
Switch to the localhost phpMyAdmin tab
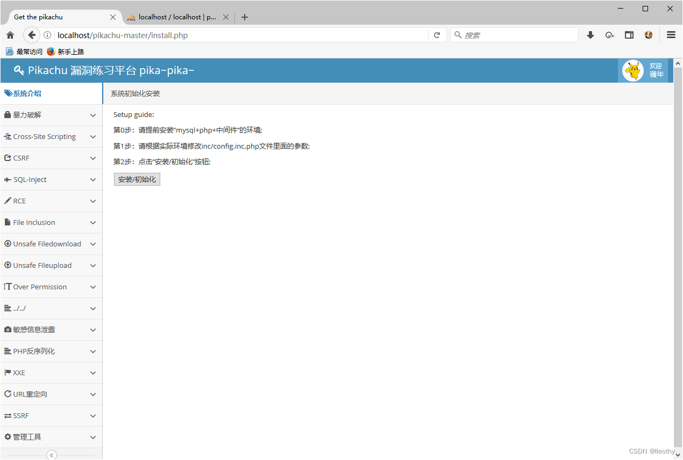(x=177, y=17)
